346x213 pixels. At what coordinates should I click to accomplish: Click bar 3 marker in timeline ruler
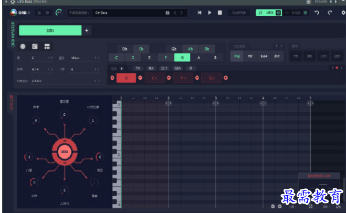(x=216, y=98)
